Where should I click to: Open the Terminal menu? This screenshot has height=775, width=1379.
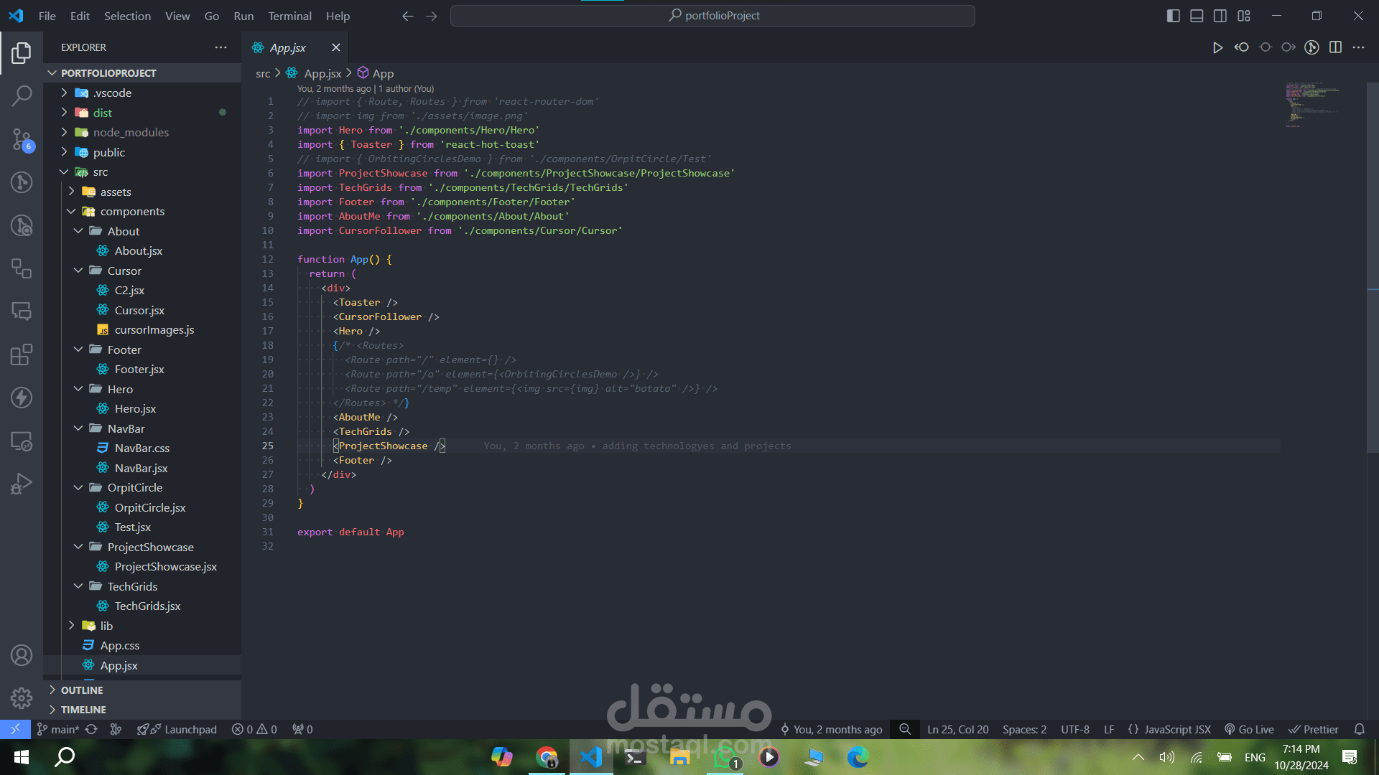(289, 16)
